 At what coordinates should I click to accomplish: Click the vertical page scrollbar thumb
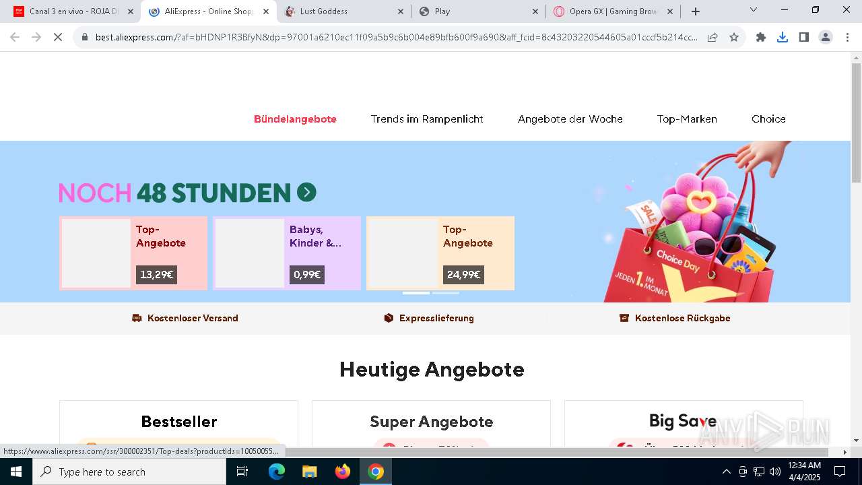[x=856, y=123]
